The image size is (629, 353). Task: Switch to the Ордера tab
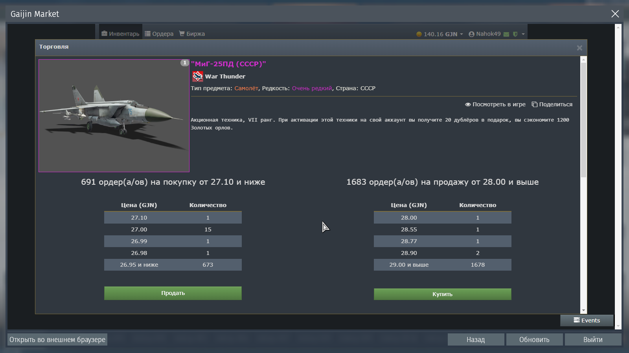tap(159, 34)
